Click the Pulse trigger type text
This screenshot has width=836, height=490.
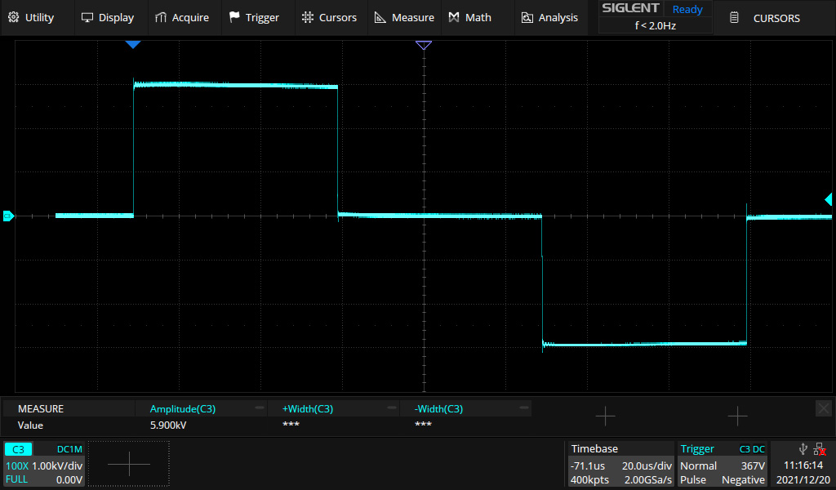[693, 480]
